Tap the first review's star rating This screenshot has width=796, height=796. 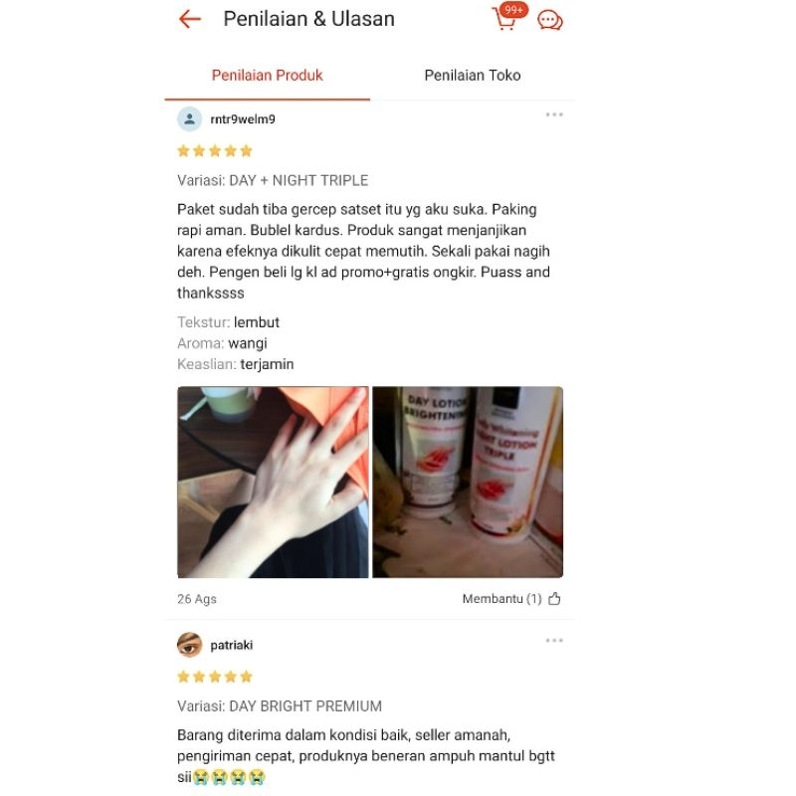[215, 151]
